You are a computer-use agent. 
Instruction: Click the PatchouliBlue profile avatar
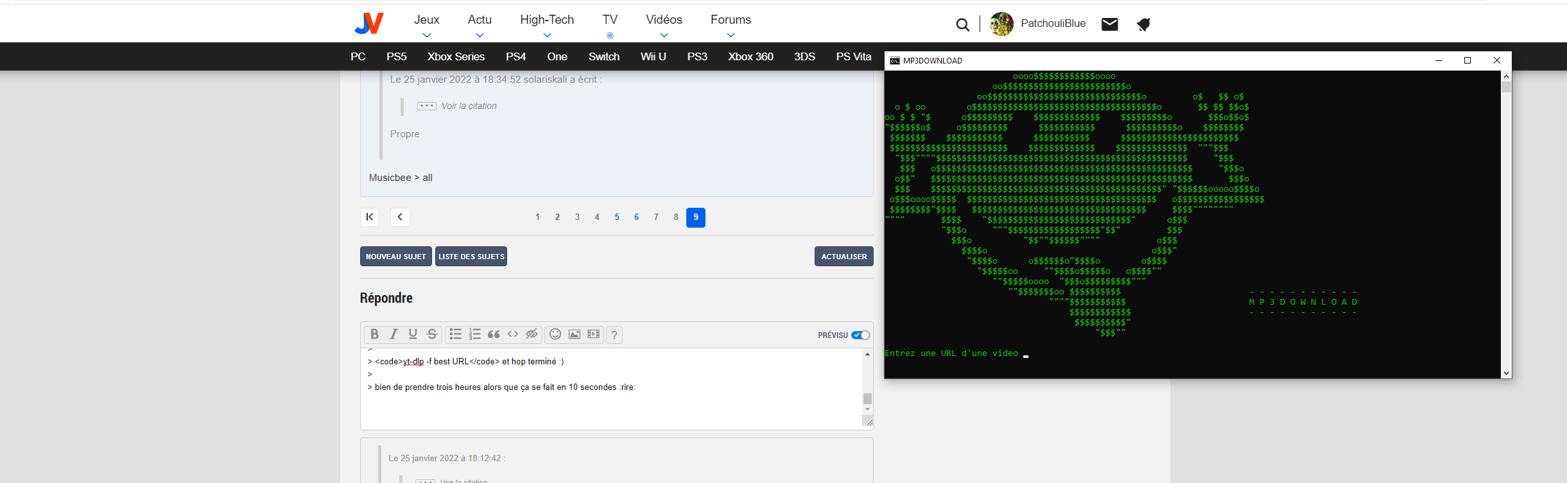tap(1001, 24)
